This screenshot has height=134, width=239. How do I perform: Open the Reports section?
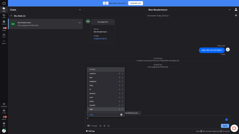(4, 42)
